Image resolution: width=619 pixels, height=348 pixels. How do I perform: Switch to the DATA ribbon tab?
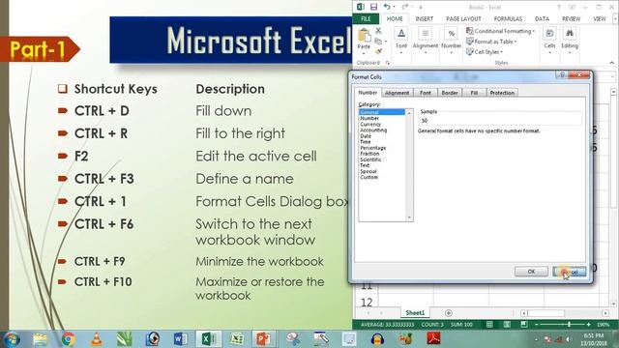542,19
